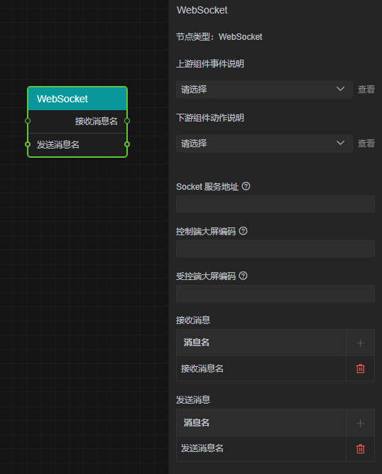Click the 接收消息名 cell in the 接收消息 table
Screen dimensions: 382x474
point(261,369)
